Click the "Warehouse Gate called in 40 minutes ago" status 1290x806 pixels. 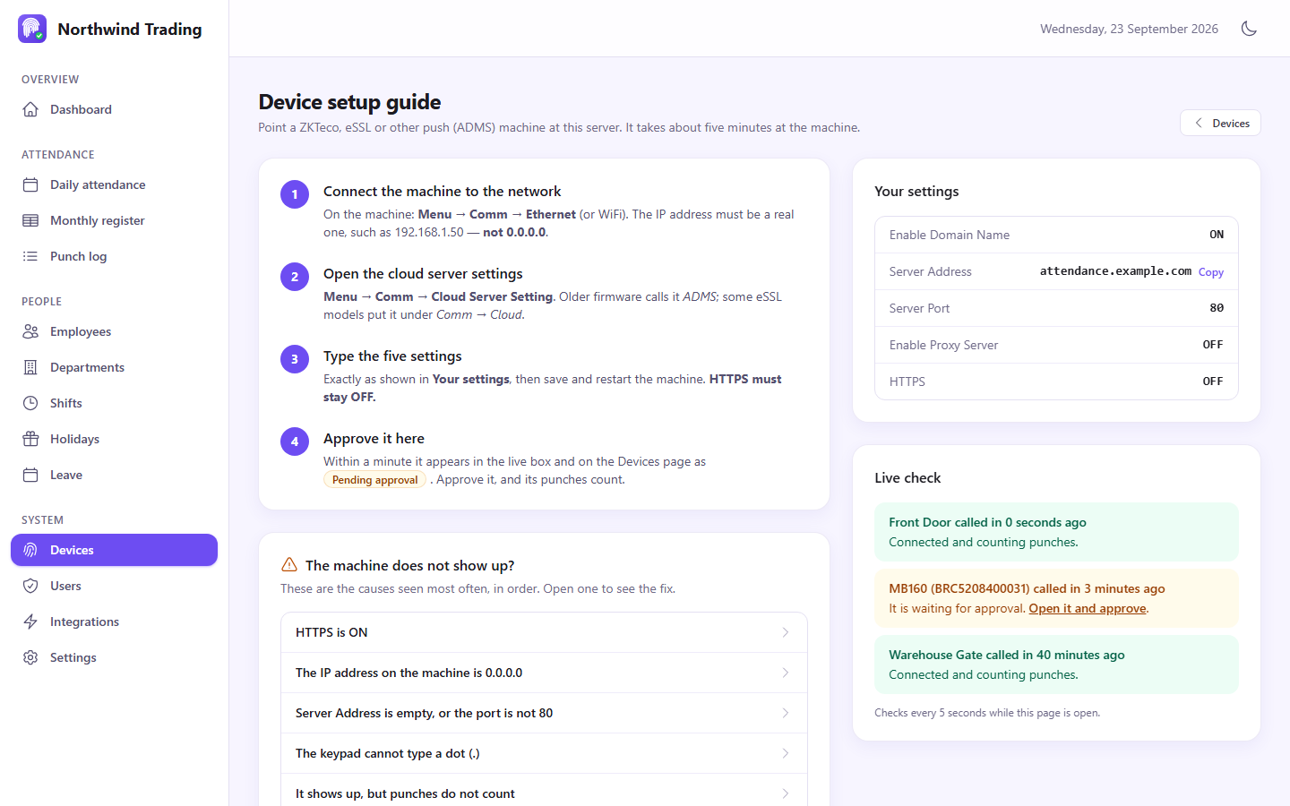(x=1007, y=655)
